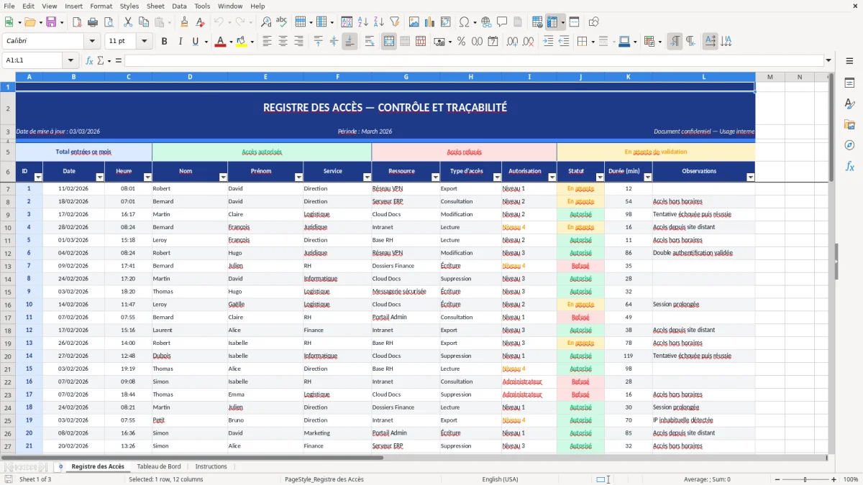The width and height of the screenshot is (863, 485).
Task: Enable the Wrap Text option
Action: pos(368,42)
